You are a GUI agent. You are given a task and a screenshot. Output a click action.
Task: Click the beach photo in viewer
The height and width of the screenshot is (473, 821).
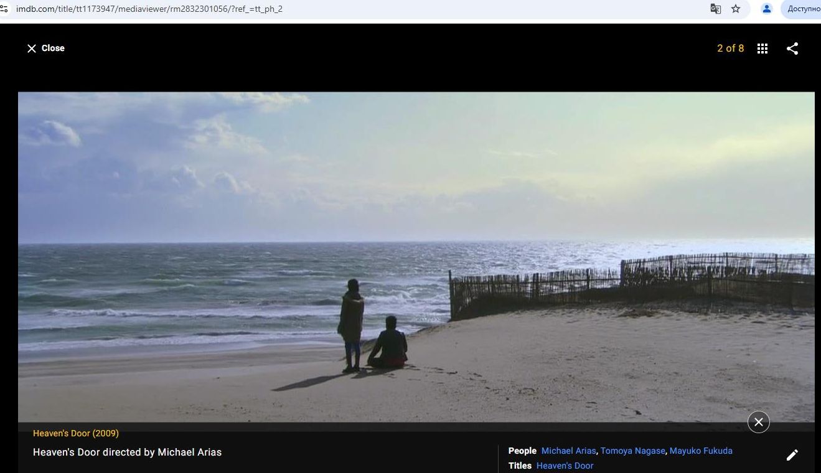pos(416,257)
